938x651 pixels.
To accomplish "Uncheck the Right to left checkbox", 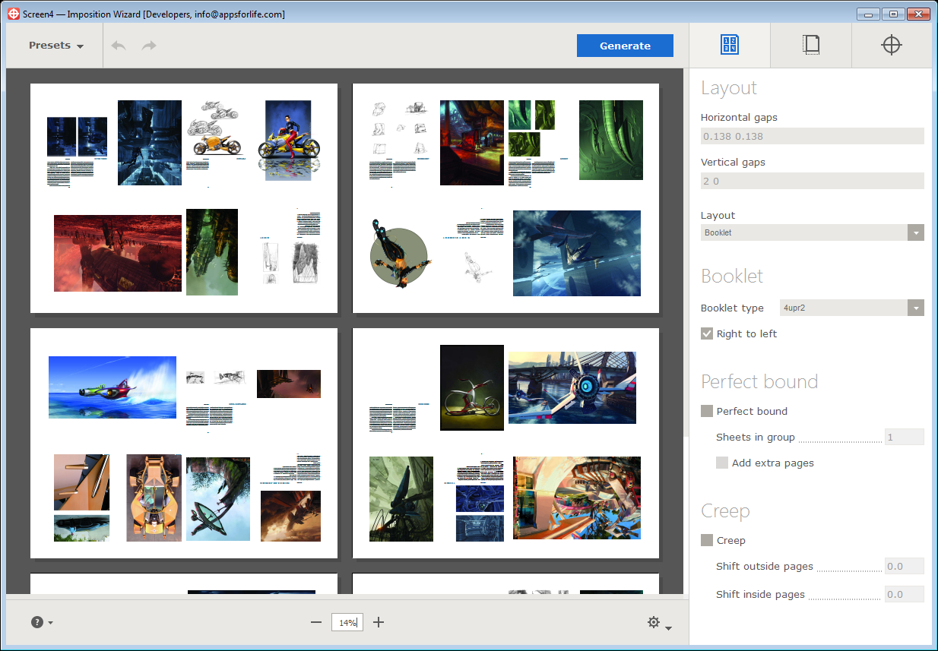I will (707, 334).
